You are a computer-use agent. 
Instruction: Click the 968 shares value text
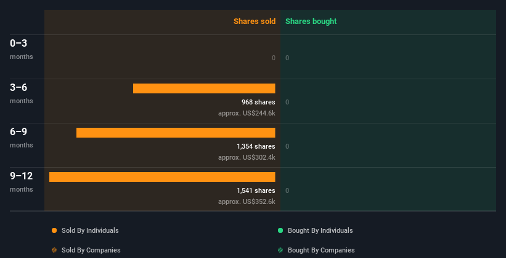(258, 102)
